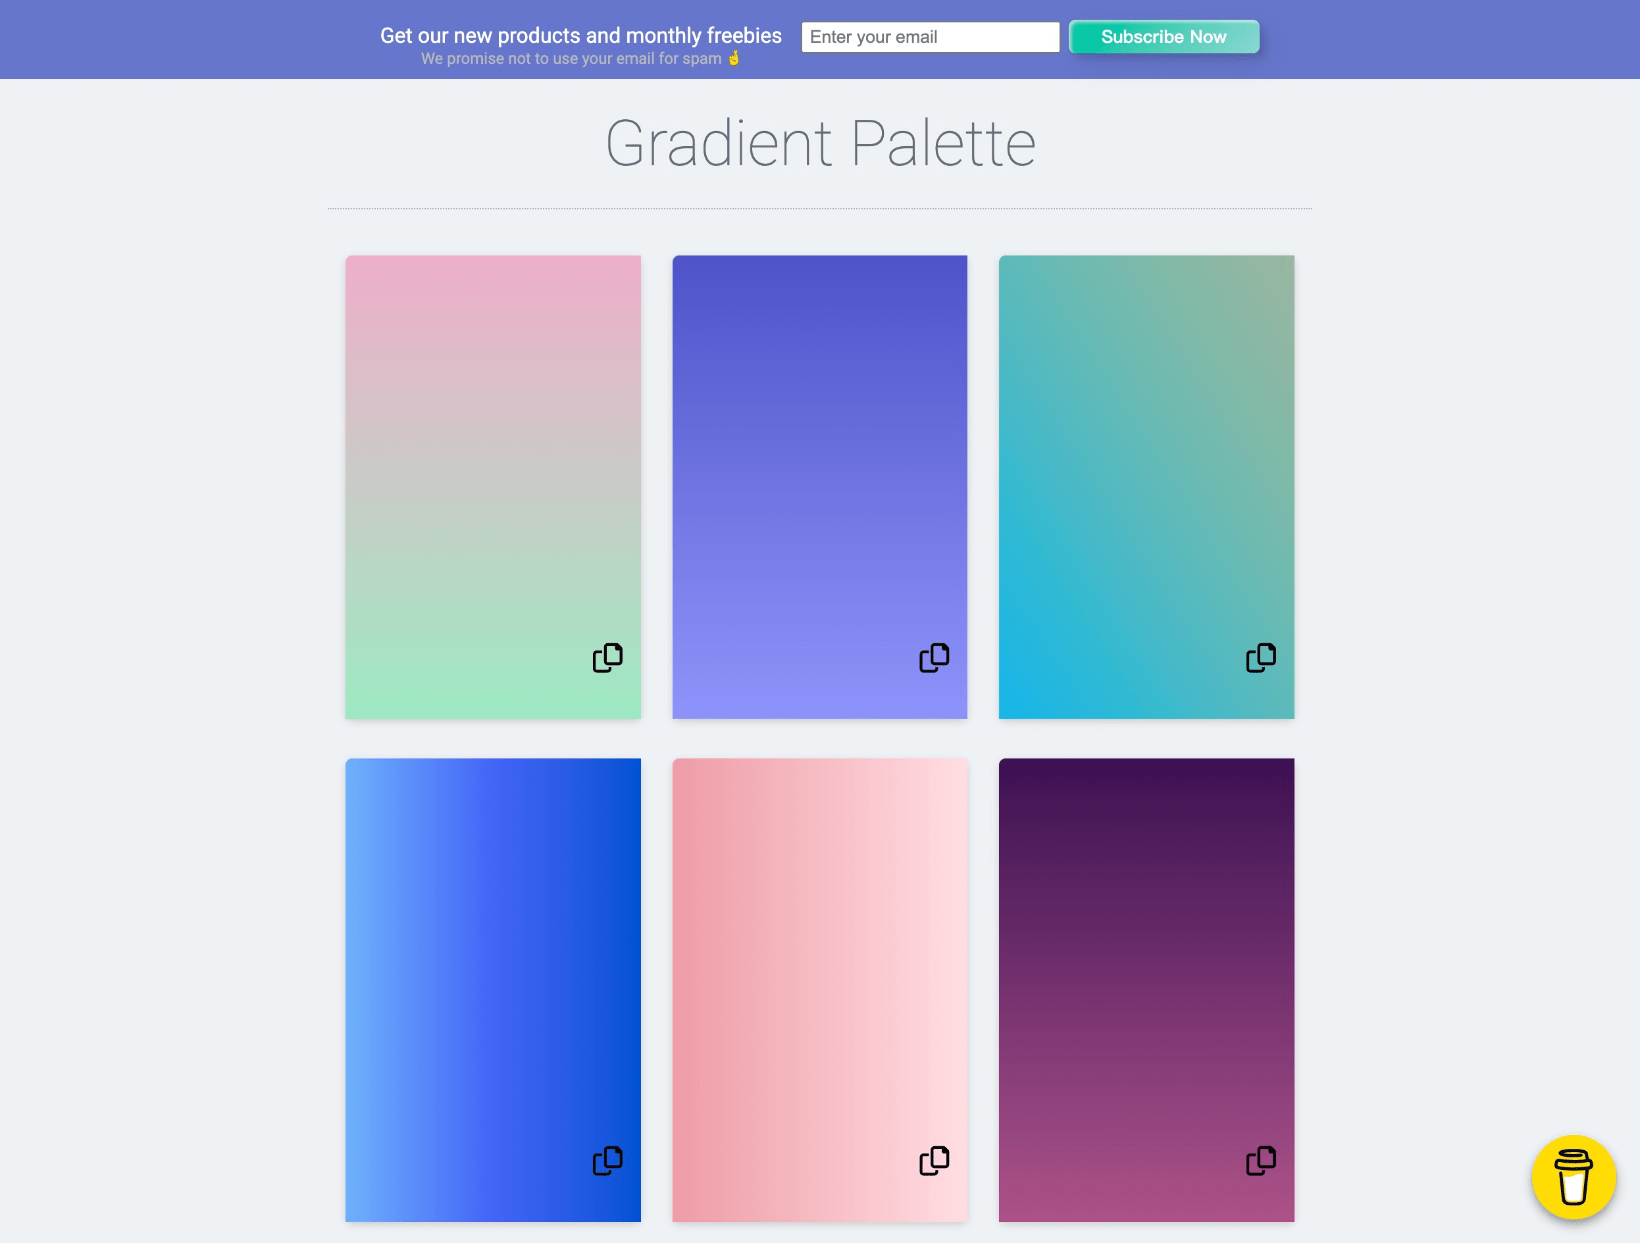The image size is (1640, 1243).
Task: Open the yellow Buy Me a Coffee button
Action: point(1574,1177)
